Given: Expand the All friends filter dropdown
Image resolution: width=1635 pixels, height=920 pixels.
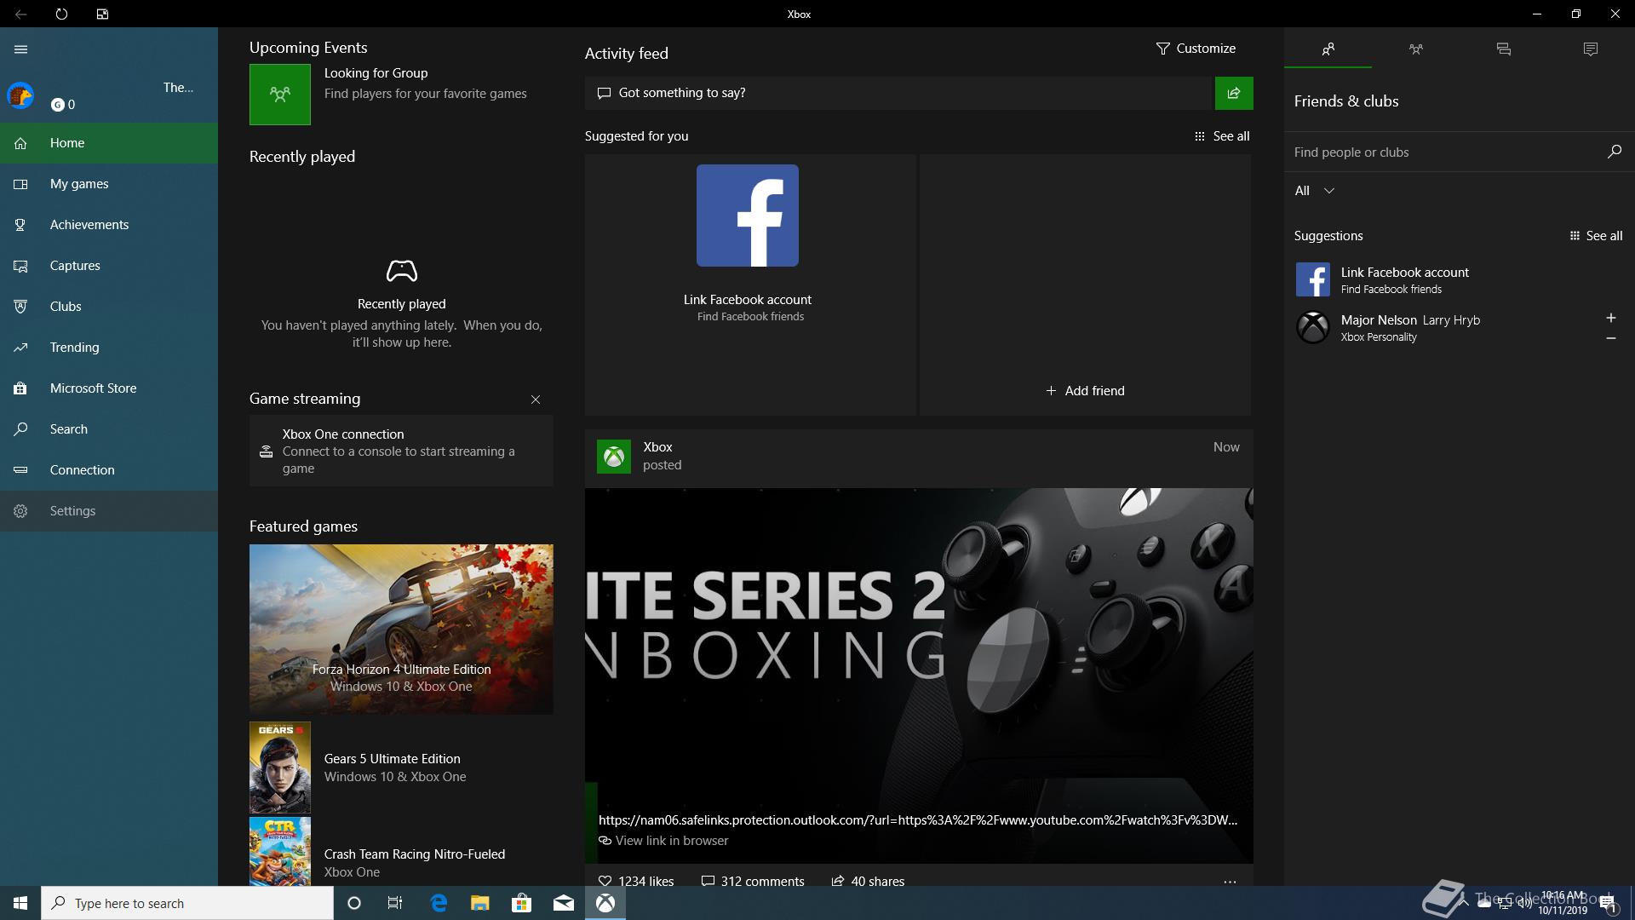Looking at the screenshot, I should tap(1315, 191).
